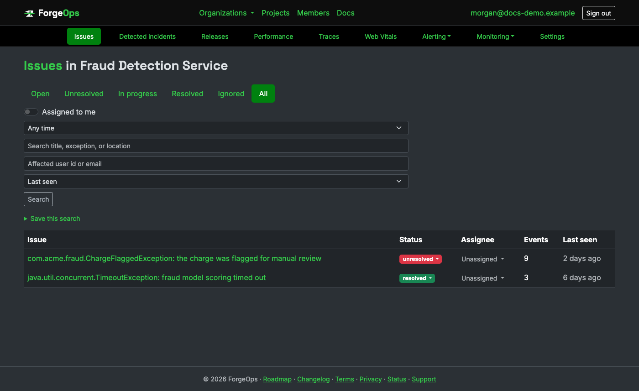Focus the Affected user id or email field

pos(216,164)
